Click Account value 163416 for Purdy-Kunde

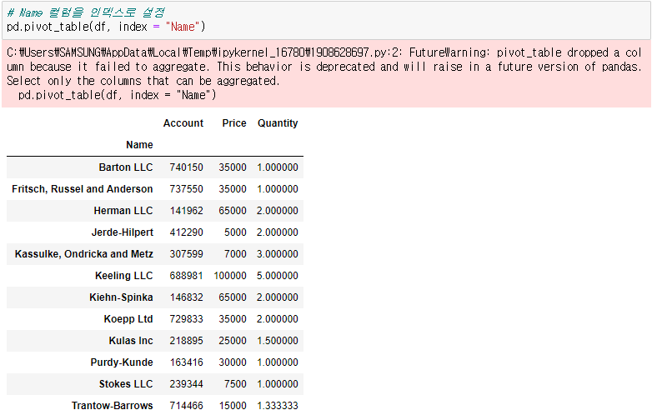click(186, 362)
